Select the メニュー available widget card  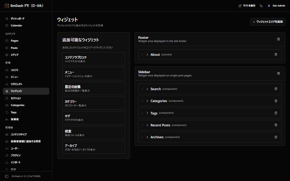click(x=94, y=74)
